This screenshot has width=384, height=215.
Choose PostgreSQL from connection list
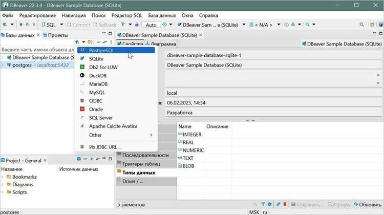[116, 50]
